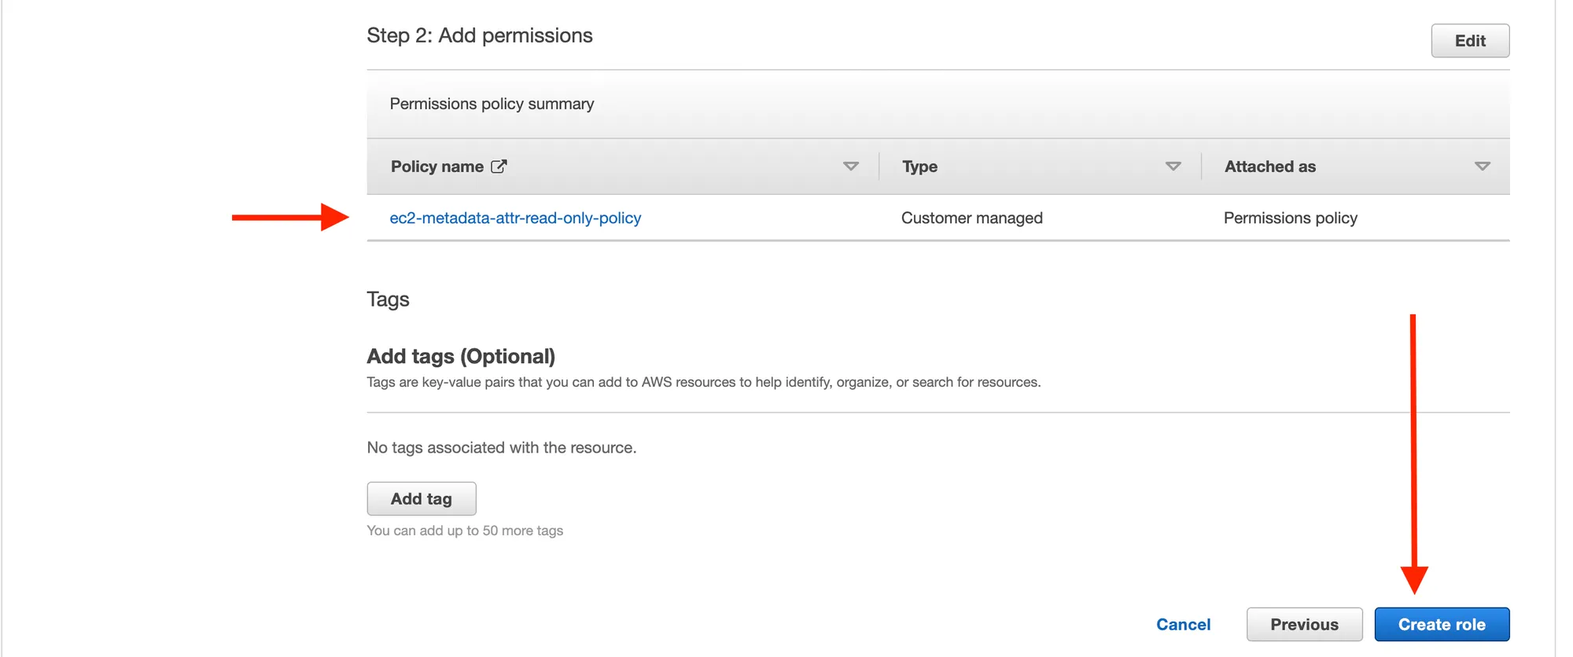1573x657 pixels.
Task: Click the Step 2: Add permissions heading
Action: pos(479,35)
